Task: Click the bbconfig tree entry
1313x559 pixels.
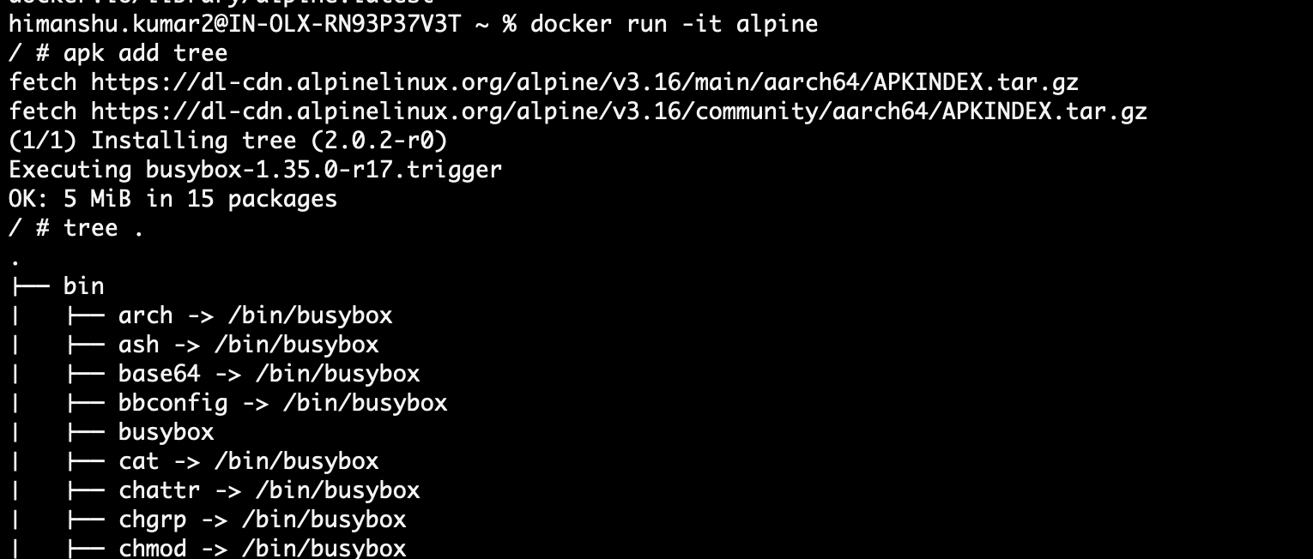Action: pyautogui.click(x=282, y=403)
